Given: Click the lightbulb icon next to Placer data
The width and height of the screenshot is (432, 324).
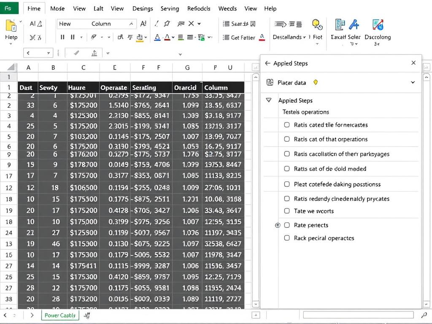Looking at the screenshot, I should tap(315, 83).
